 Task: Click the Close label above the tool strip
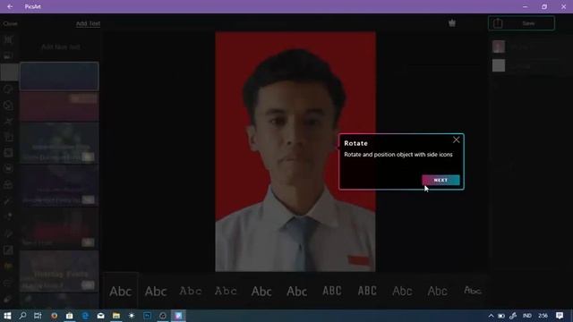coord(10,24)
